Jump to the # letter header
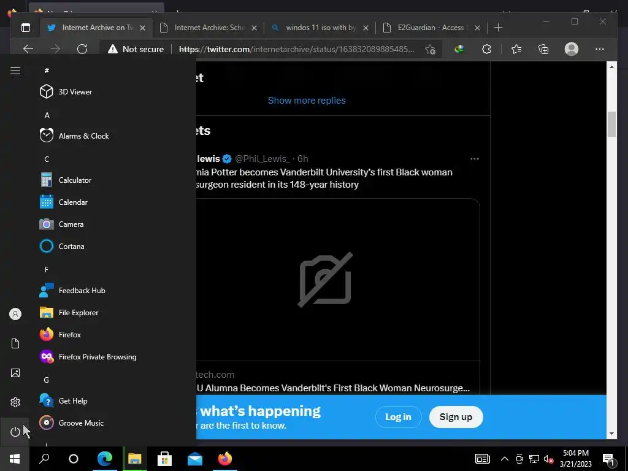Image resolution: width=628 pixels, height=471 pixels. 47,71
